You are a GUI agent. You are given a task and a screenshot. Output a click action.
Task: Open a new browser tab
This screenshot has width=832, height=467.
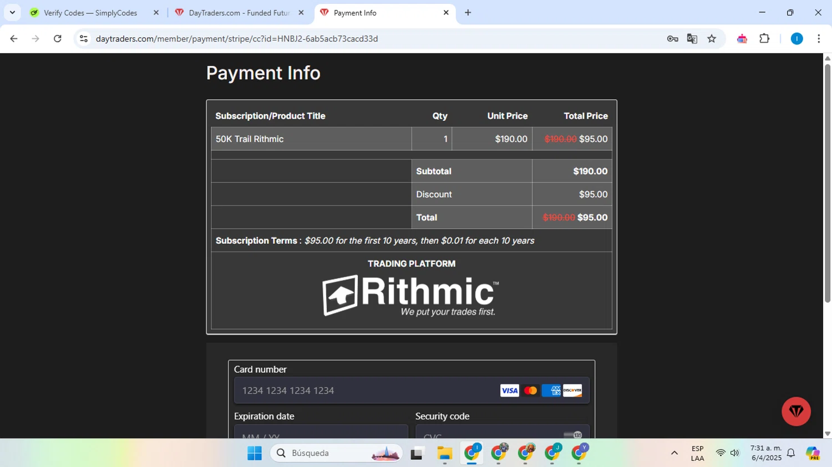[x=468, y=13]
